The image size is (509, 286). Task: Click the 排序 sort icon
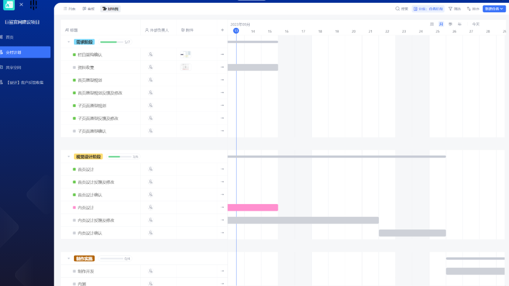click(x=469, y=9)
